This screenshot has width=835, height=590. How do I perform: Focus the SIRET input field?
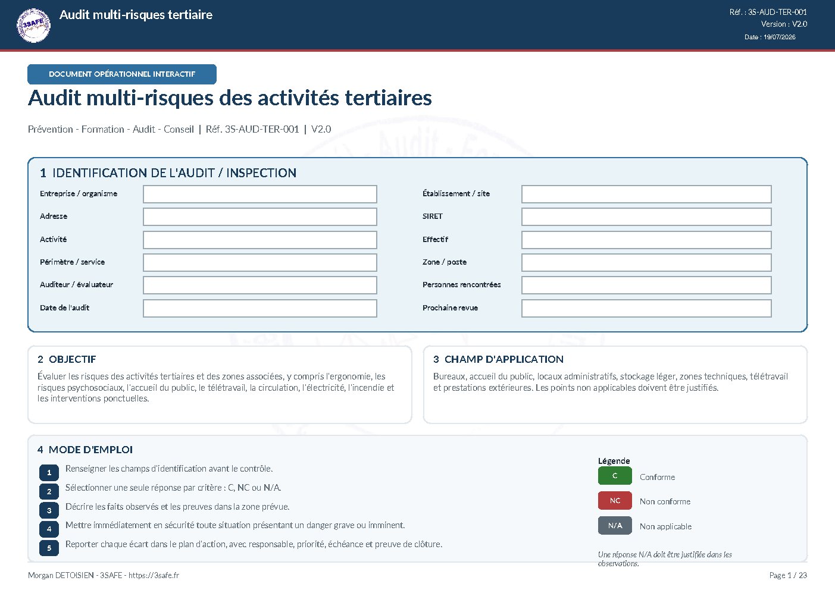click(x=646, y=216)
